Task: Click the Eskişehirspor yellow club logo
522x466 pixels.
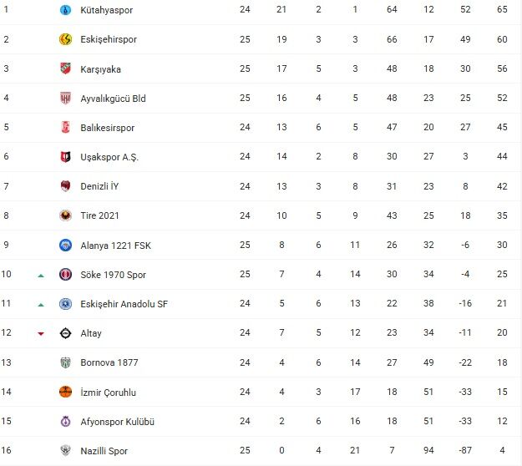Action: point(65,39)
